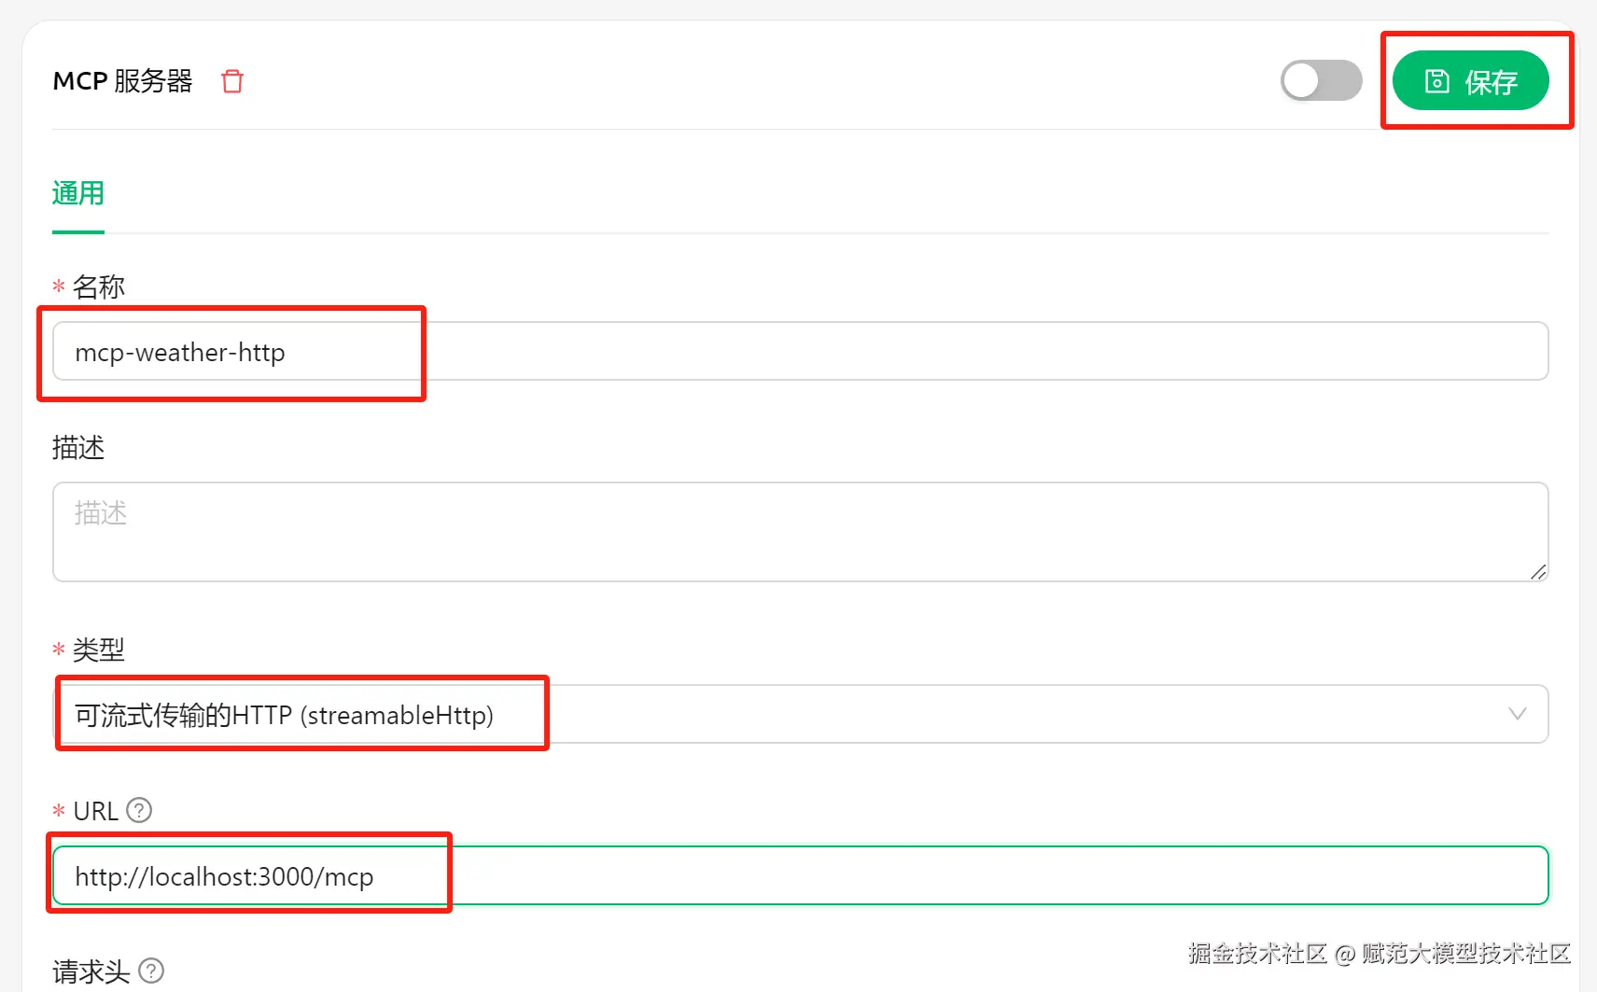This screenshot has height=992, width=1597.
Task: Open the 类型 streamableHttp dropdown
Action: pyautogui.click(x=799, y=715)
